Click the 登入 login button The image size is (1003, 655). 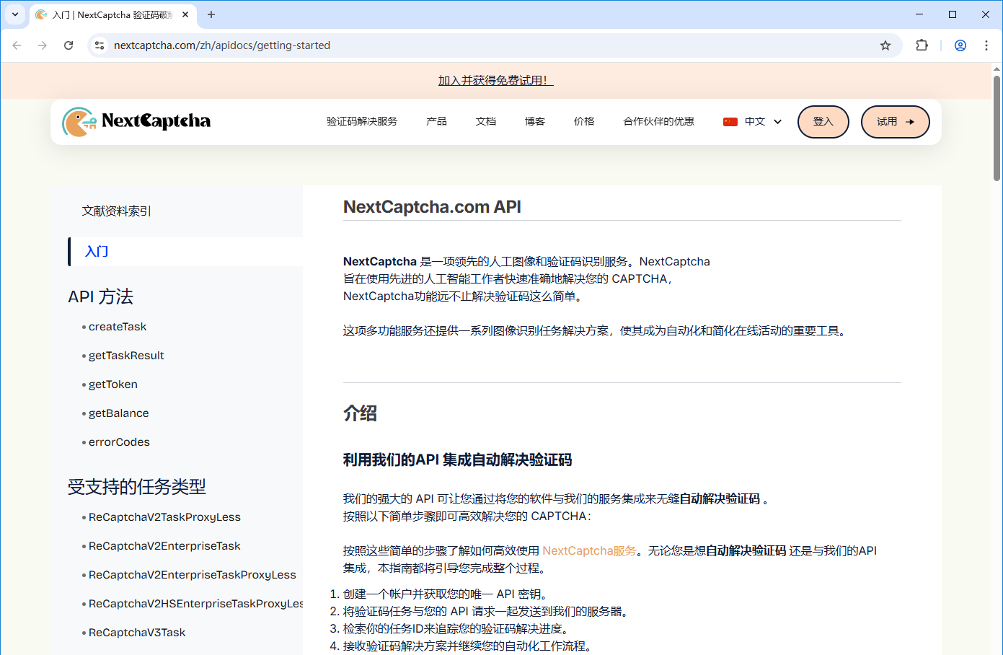pos(823,122)
